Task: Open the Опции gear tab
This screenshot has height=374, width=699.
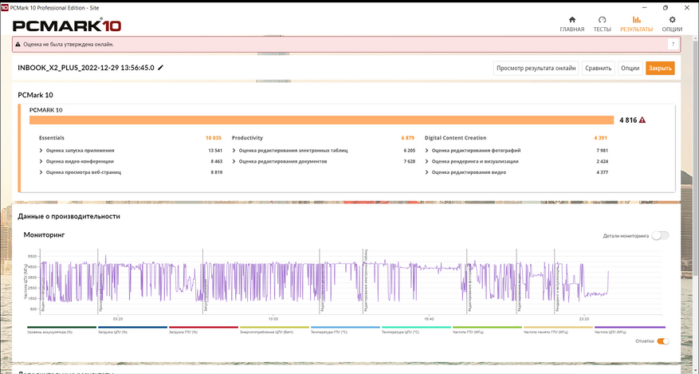Action: pyautogui.click(x=672, y=24)
